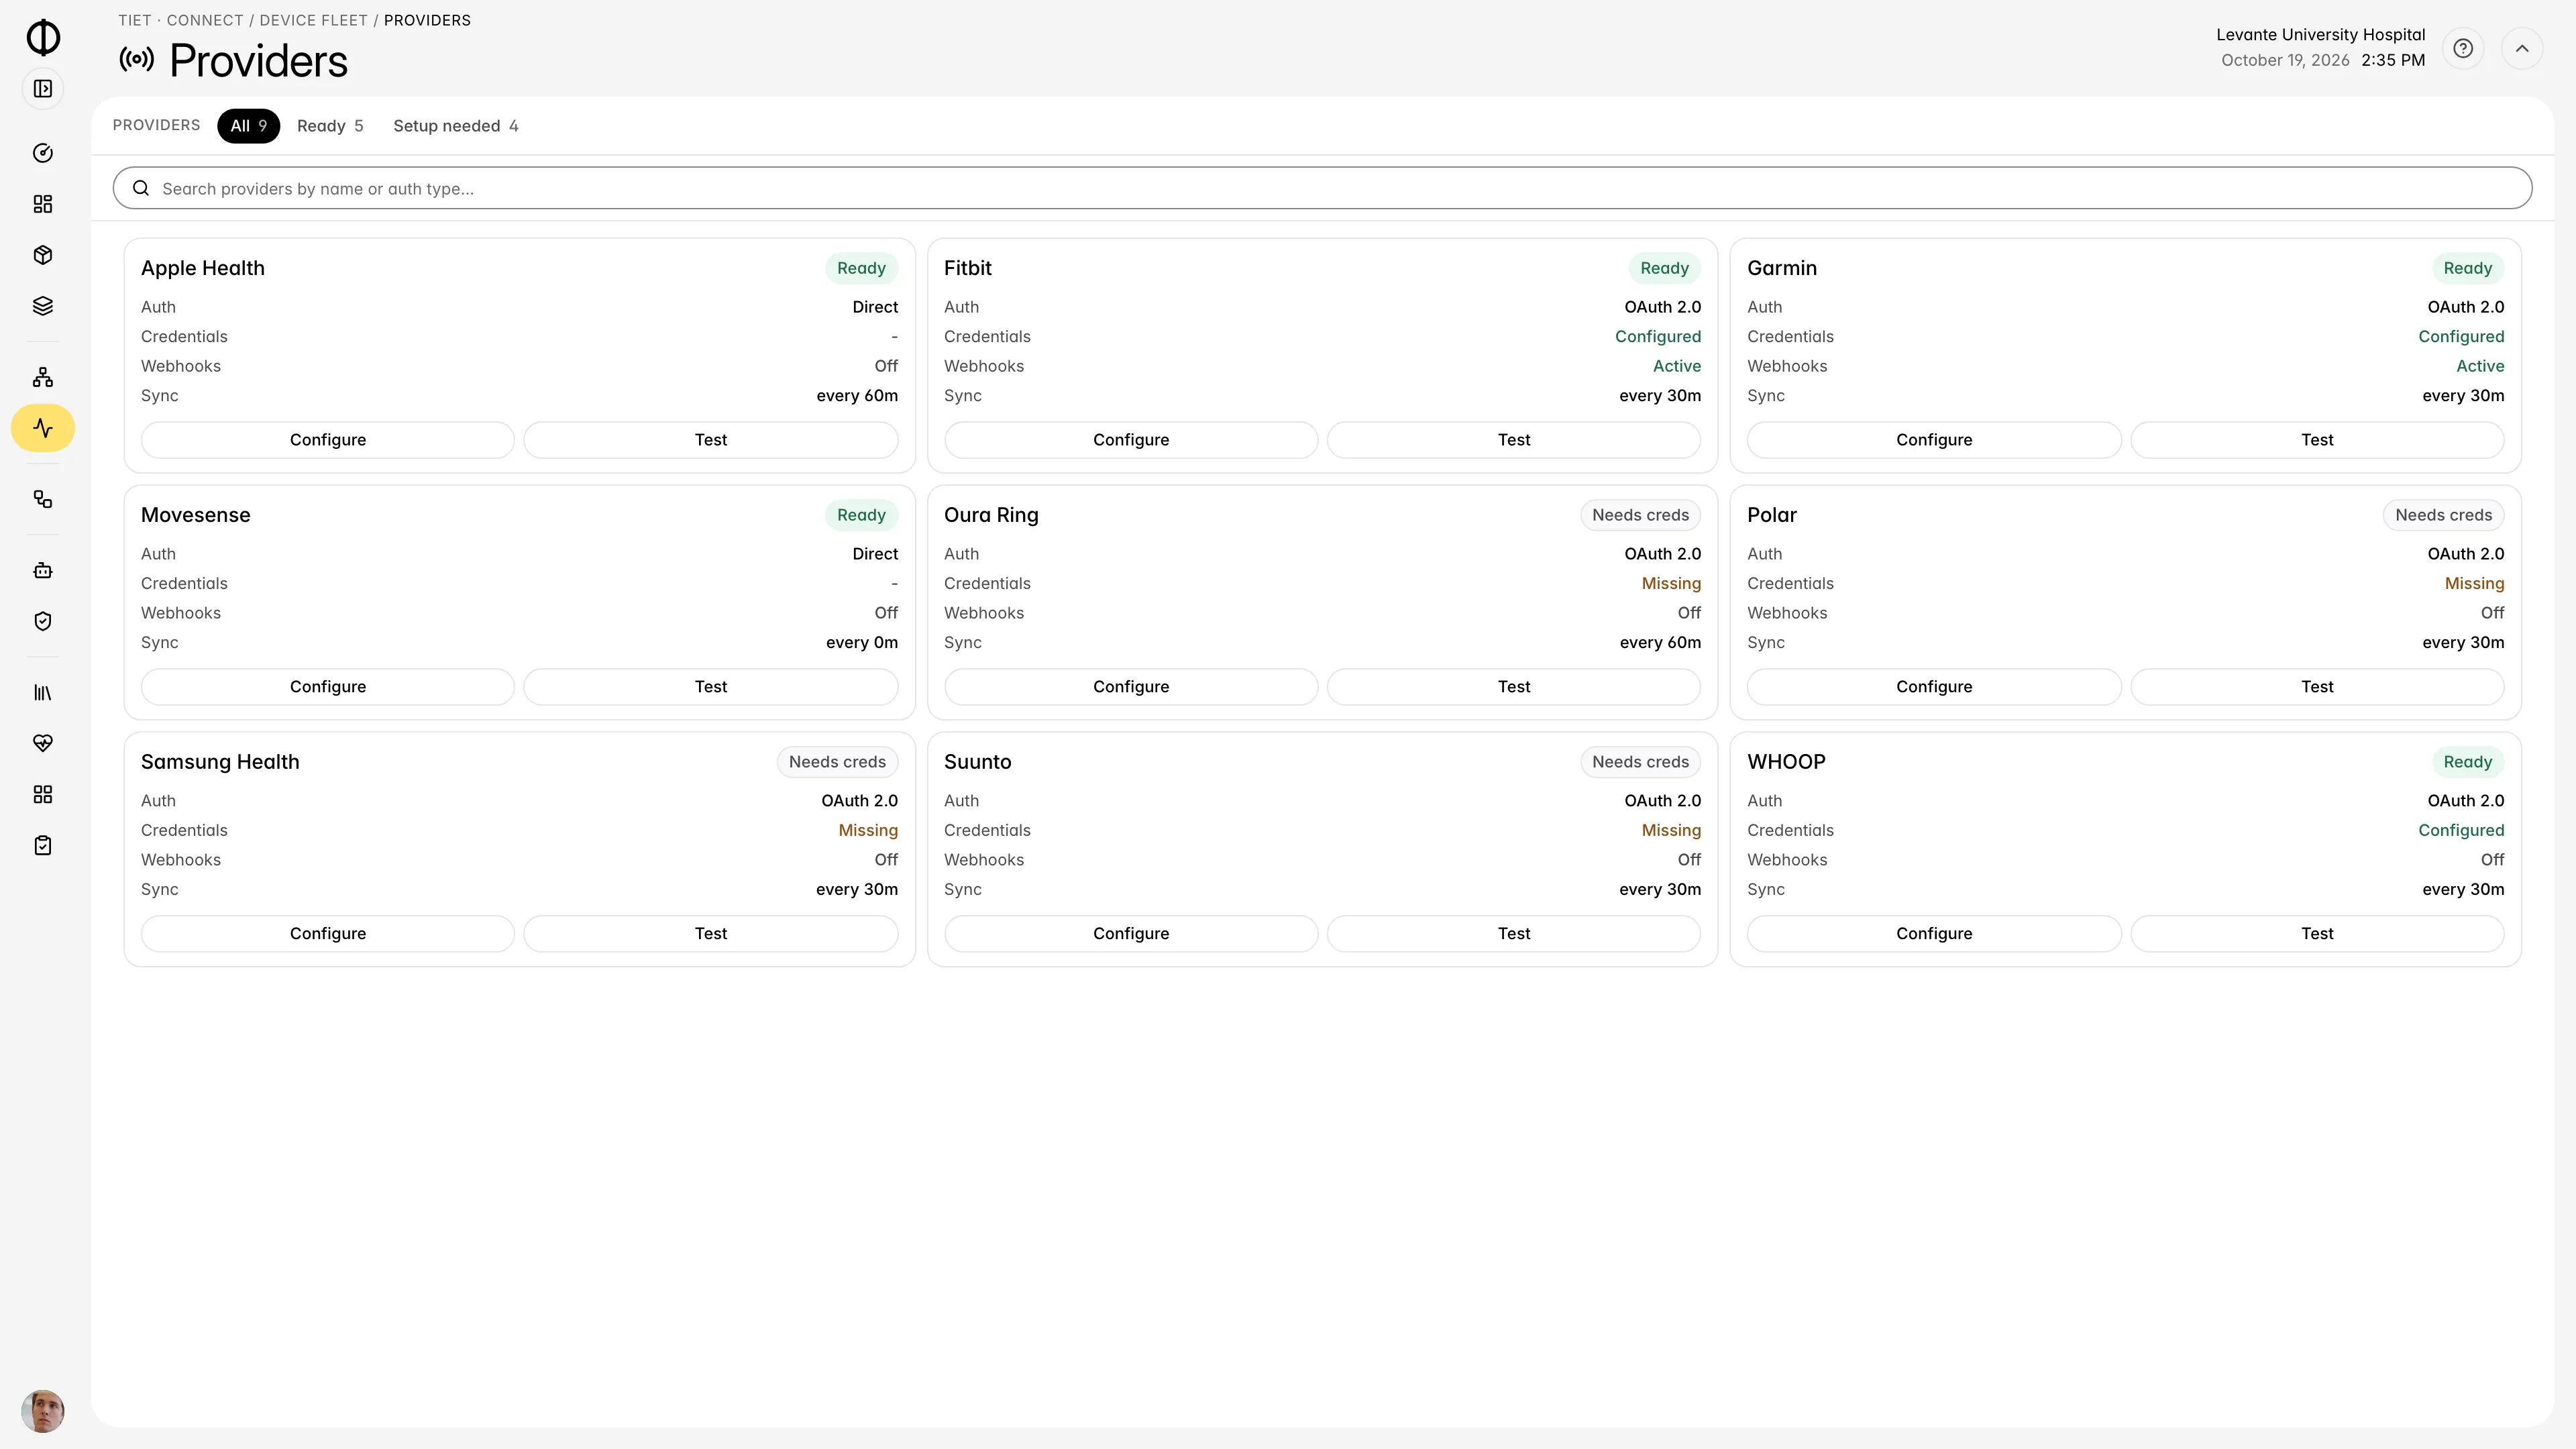Configure the Movesense provider
This screenshot has height=1449, width=2576.
click(x=328, y=687)
